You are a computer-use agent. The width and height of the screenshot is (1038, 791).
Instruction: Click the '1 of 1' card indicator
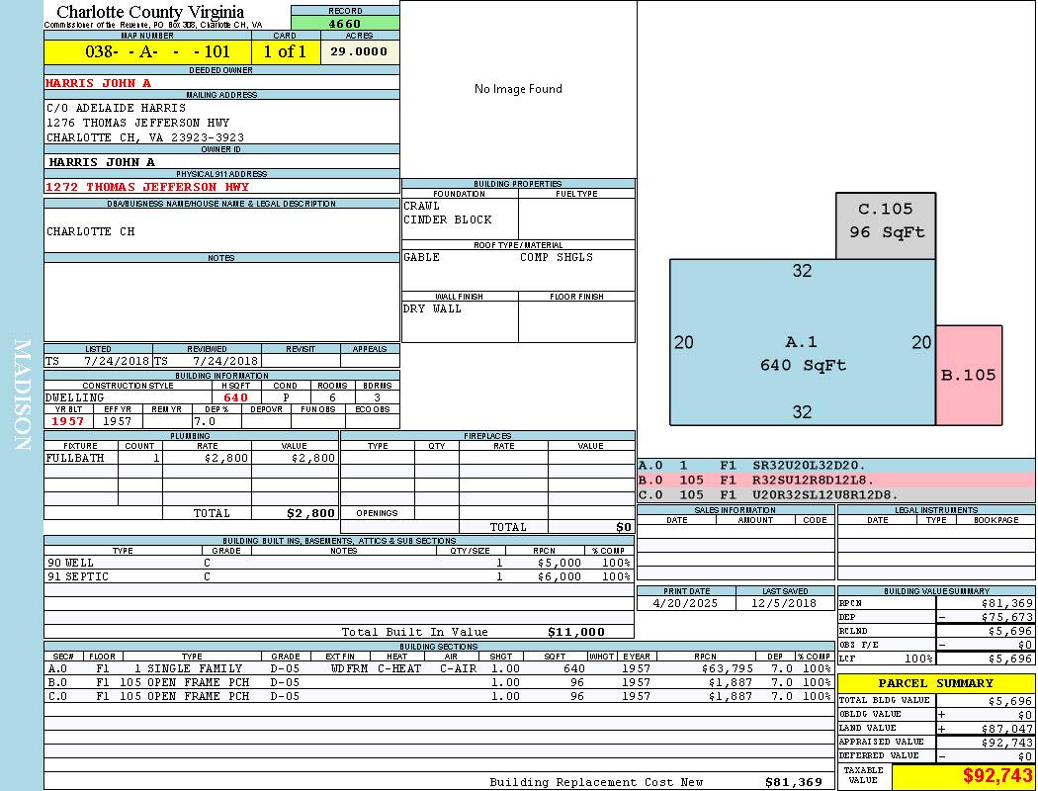pyautogui.click(x=285, y=52)
